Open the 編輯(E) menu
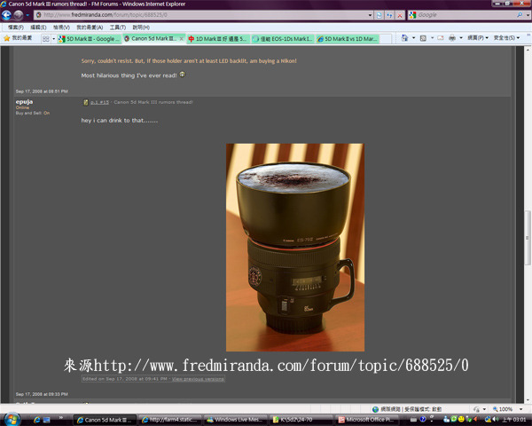Viewport: 532px width, 426px height. [38, 28]
